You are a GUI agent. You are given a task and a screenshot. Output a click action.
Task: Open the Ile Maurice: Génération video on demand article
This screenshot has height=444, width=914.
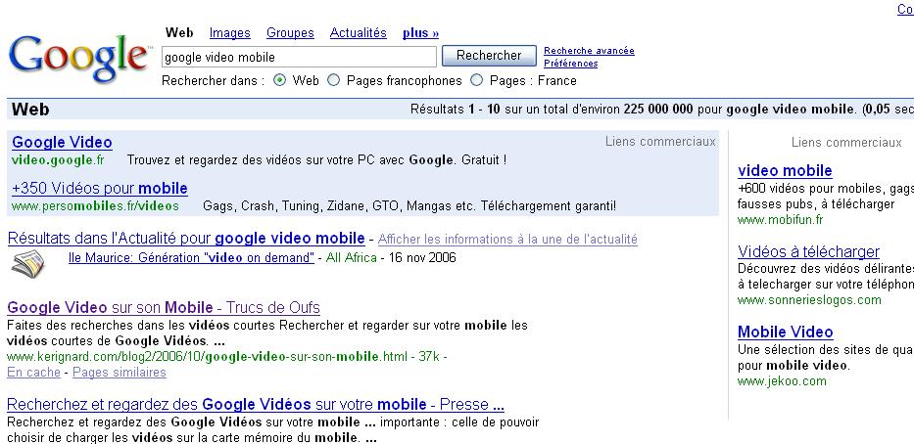coord(191,258)
